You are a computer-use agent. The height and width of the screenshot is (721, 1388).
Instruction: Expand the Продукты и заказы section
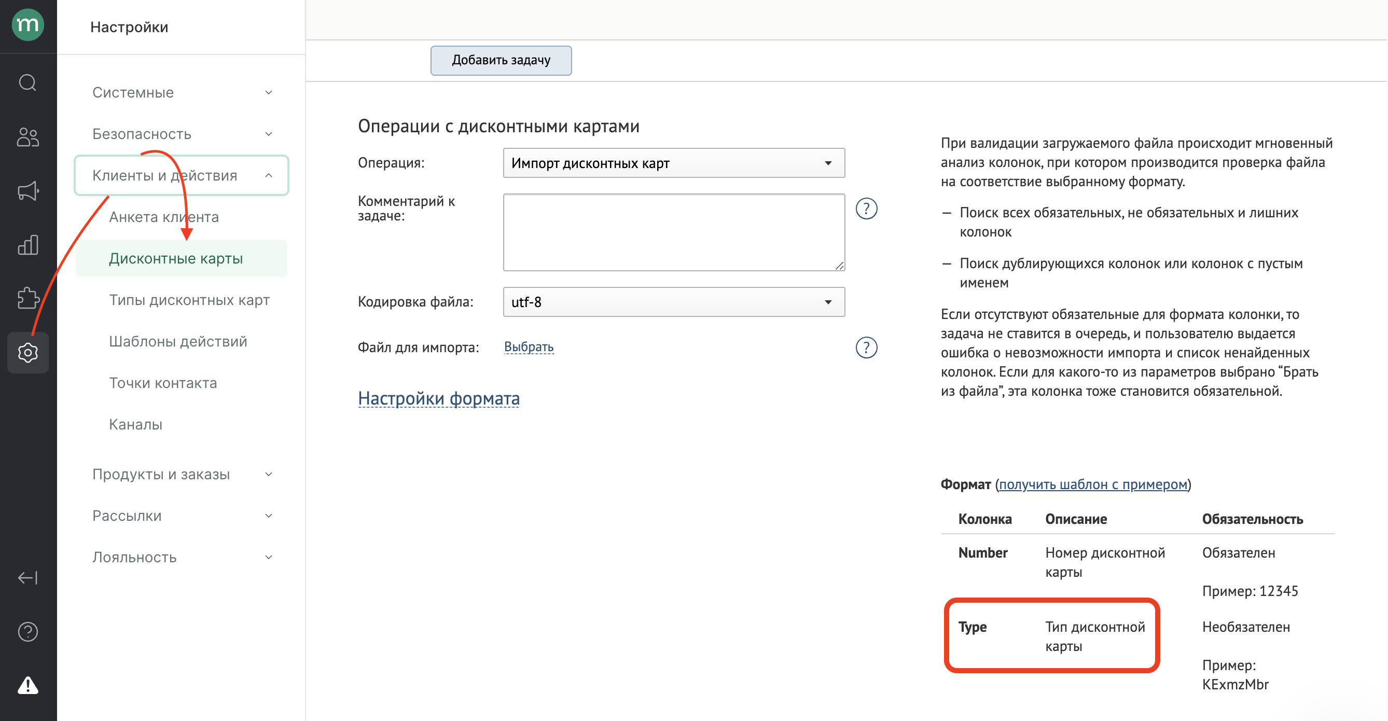(x=182, y=474)
